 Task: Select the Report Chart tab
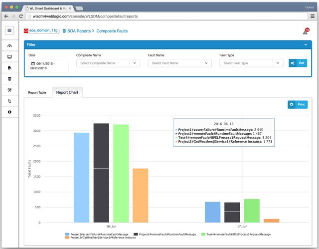point(67,92)
